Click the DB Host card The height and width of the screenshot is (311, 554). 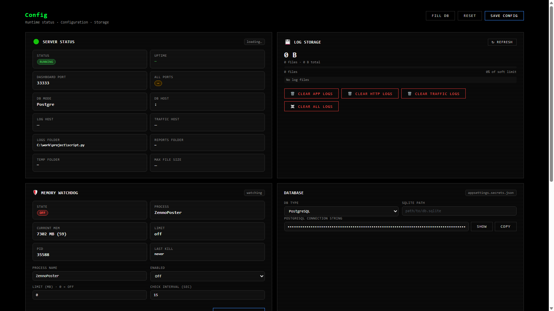pyautogui.click(x=207, y=102)
